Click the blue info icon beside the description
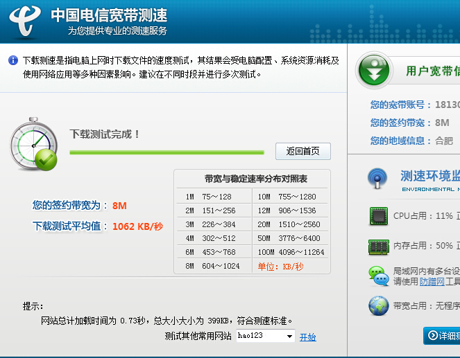 tap(13, 60)
